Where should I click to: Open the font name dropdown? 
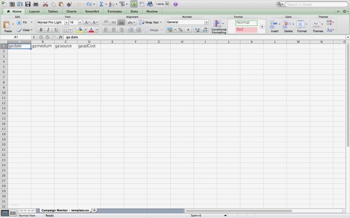click(x=66, y=22)
